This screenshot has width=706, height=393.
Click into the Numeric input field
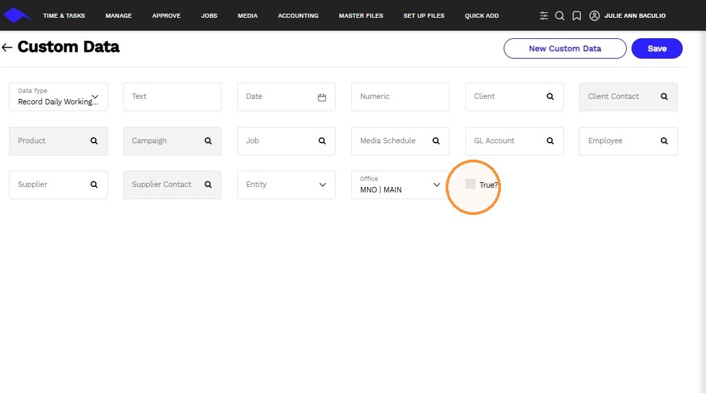(x=400, y=97)
